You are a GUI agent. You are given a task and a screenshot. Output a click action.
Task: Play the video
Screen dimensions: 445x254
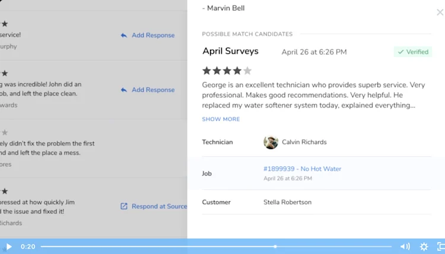tap(9, 247)
